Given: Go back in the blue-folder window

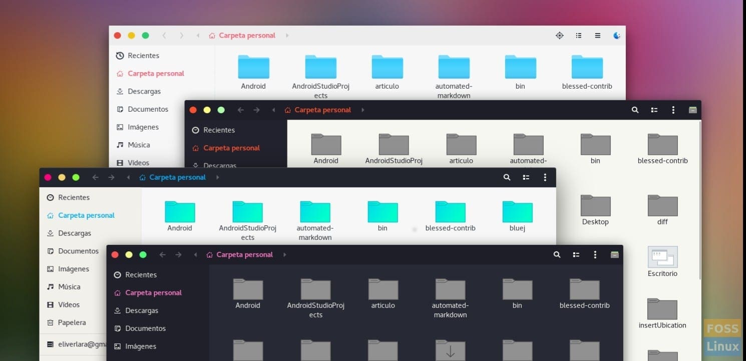Looking at the screenshot, I should coord(164,36).
